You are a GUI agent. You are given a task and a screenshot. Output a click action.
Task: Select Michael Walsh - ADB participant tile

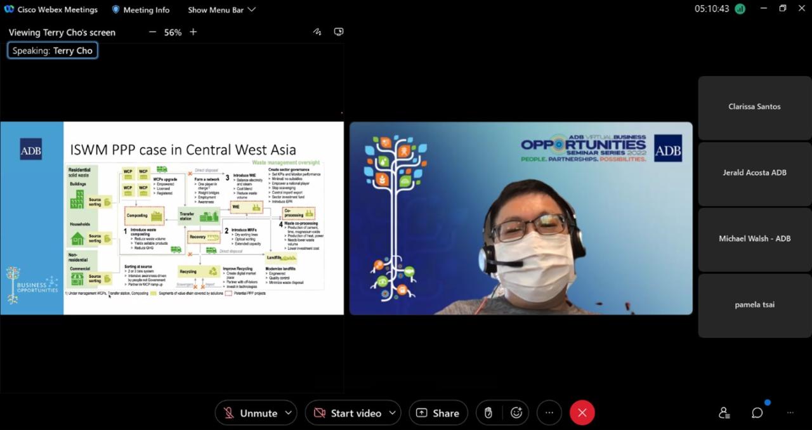point(754,240)
